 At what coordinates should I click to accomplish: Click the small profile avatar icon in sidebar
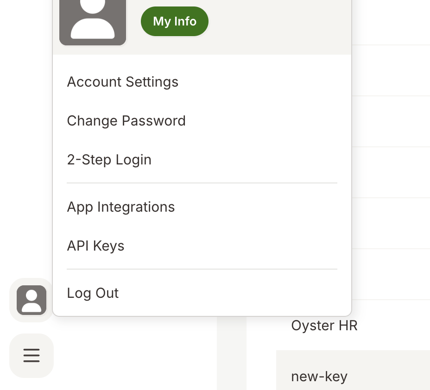pyautogui.click(x=32, y=300)
